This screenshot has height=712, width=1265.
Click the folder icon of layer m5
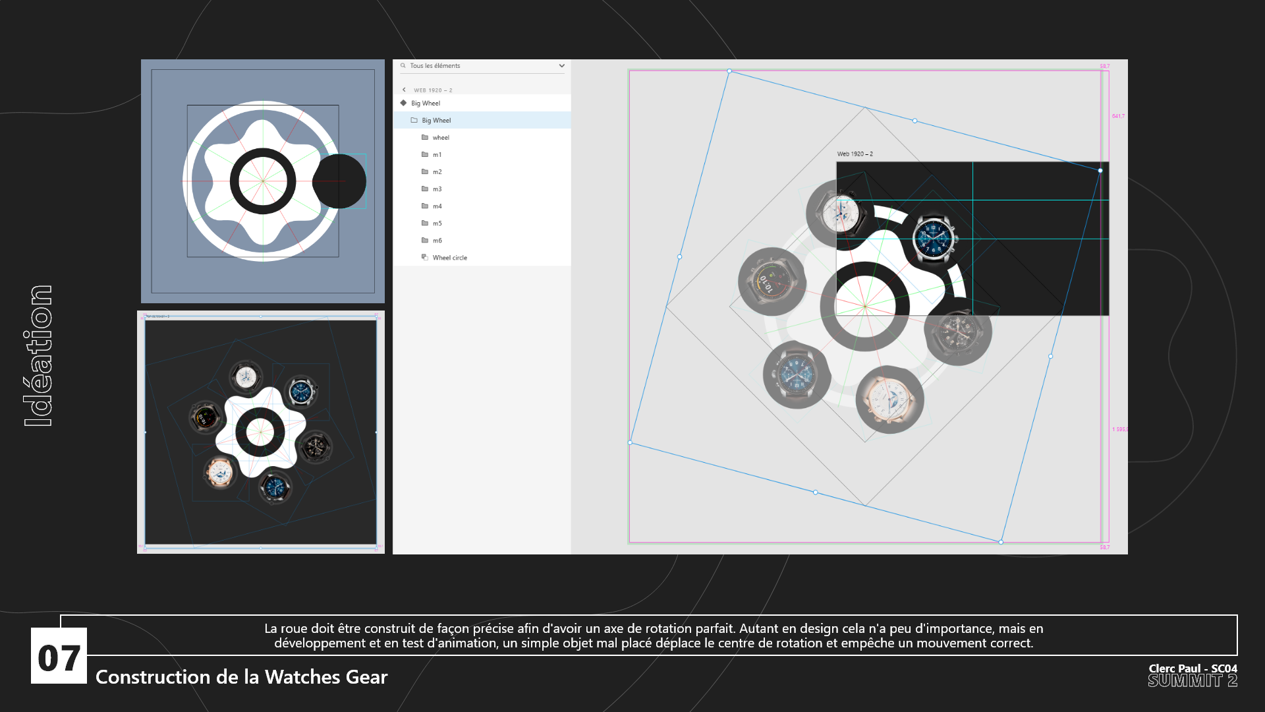tap(425, 223)
